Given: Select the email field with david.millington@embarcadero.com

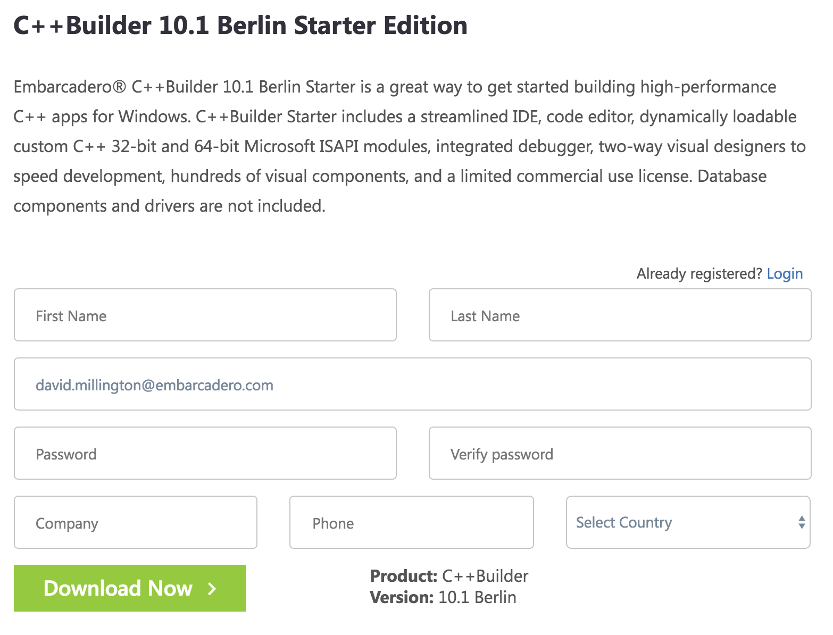Looking at the screenshot, I should click(x=413, y=384).
